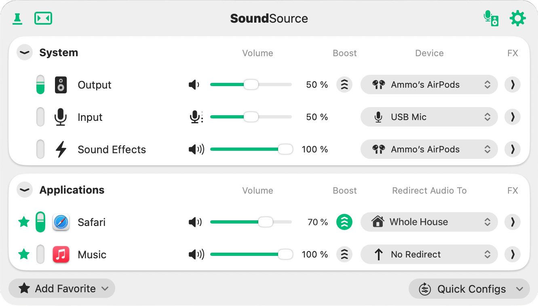This screenshot has width=538, height=306.
Task: Enable Boost for system Output
Action: coord(344,85)
